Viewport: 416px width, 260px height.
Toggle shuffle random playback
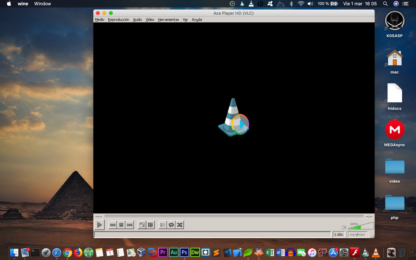(x=180, y=225)
